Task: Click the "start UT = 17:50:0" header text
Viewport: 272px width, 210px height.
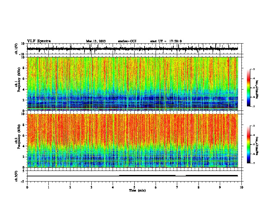Action: 166,41
